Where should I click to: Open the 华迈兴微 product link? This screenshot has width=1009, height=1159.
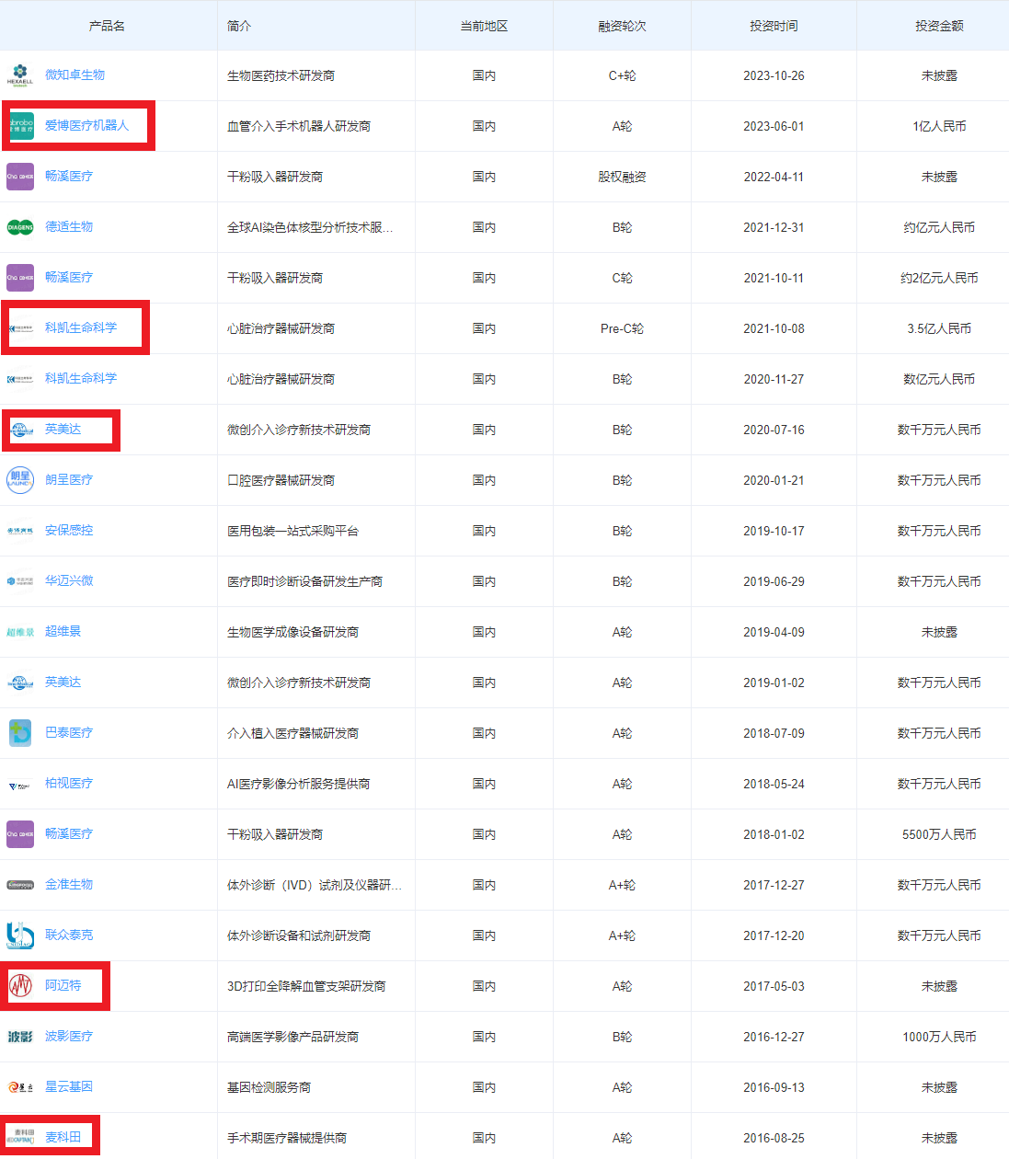pos(69,581)
